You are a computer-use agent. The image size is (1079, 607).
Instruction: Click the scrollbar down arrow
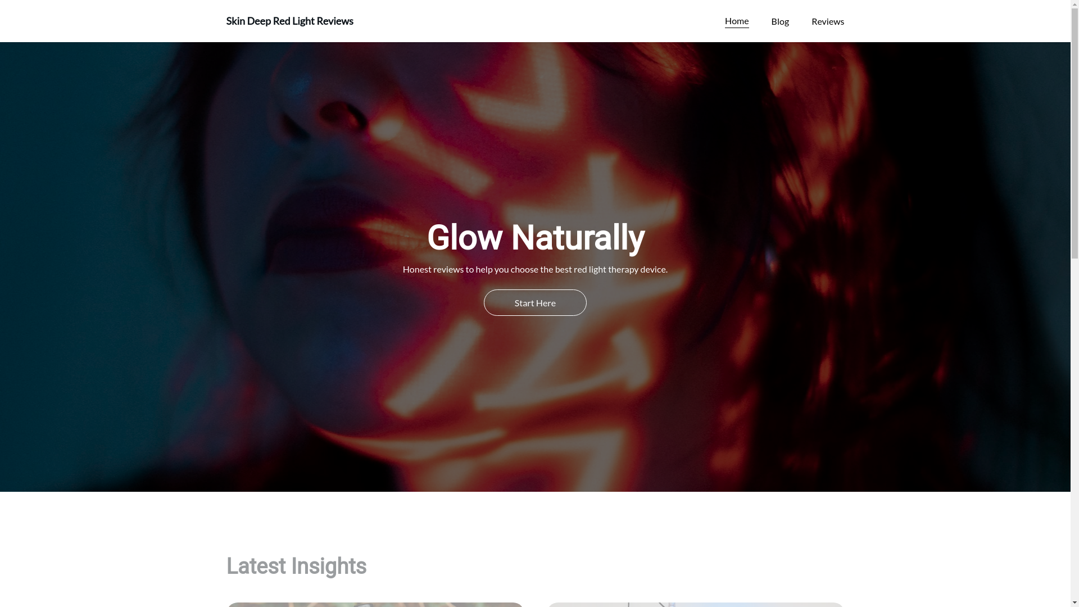[x=1075, y=603]
